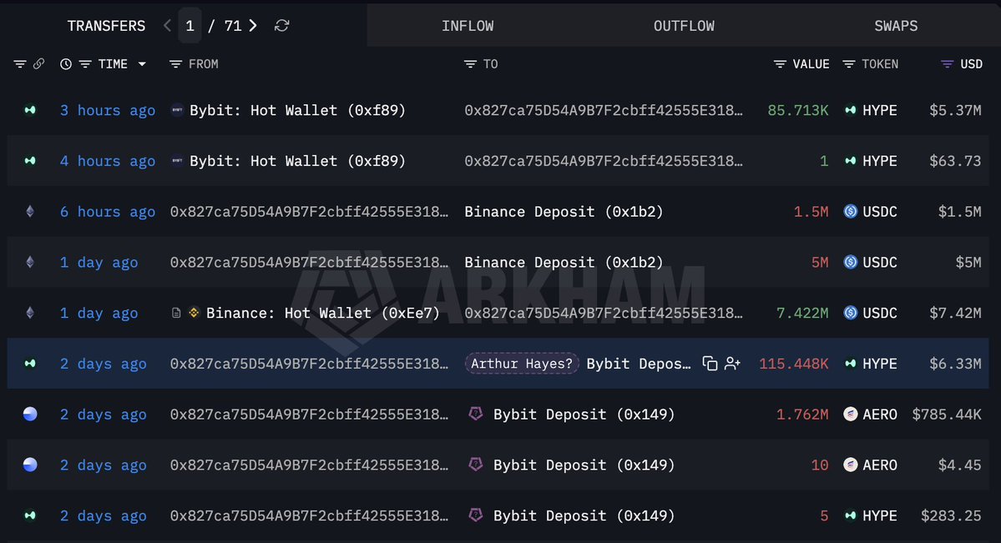Click USDC token icon in $5M row
The image size is (1001, 543).
pyautogui.click(x=851, y=262)
